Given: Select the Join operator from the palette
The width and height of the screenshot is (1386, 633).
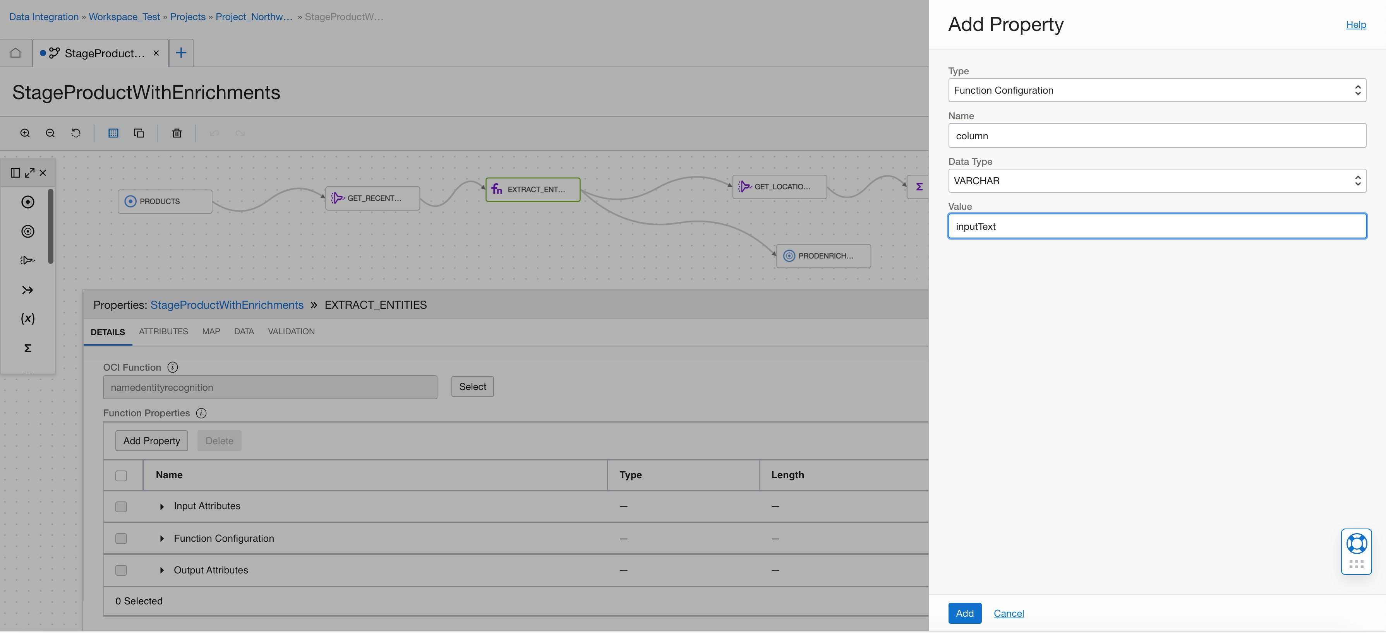Looking at the screenshot, I should click(x=27, y=290).
